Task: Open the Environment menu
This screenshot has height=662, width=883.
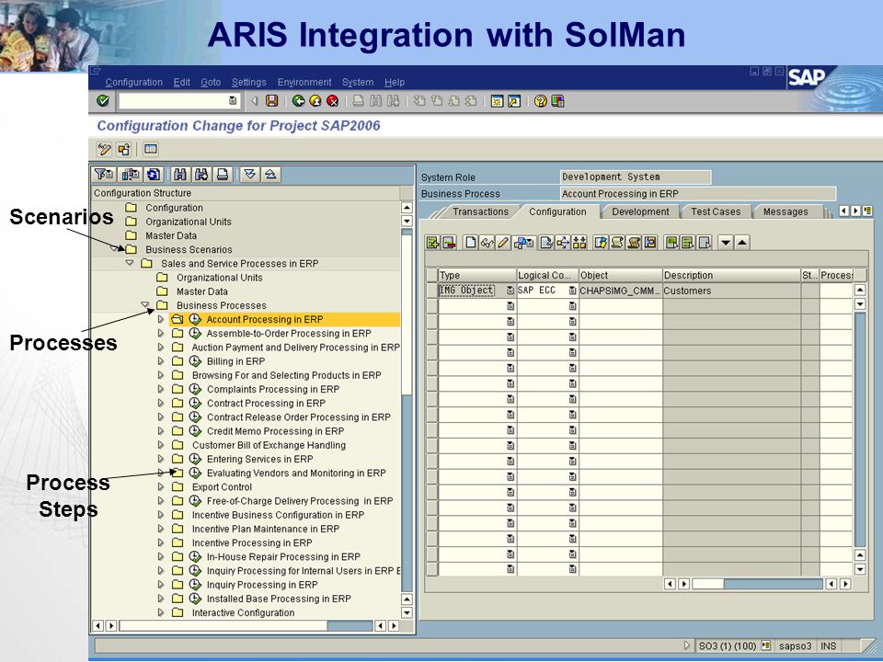Action: 304,82
